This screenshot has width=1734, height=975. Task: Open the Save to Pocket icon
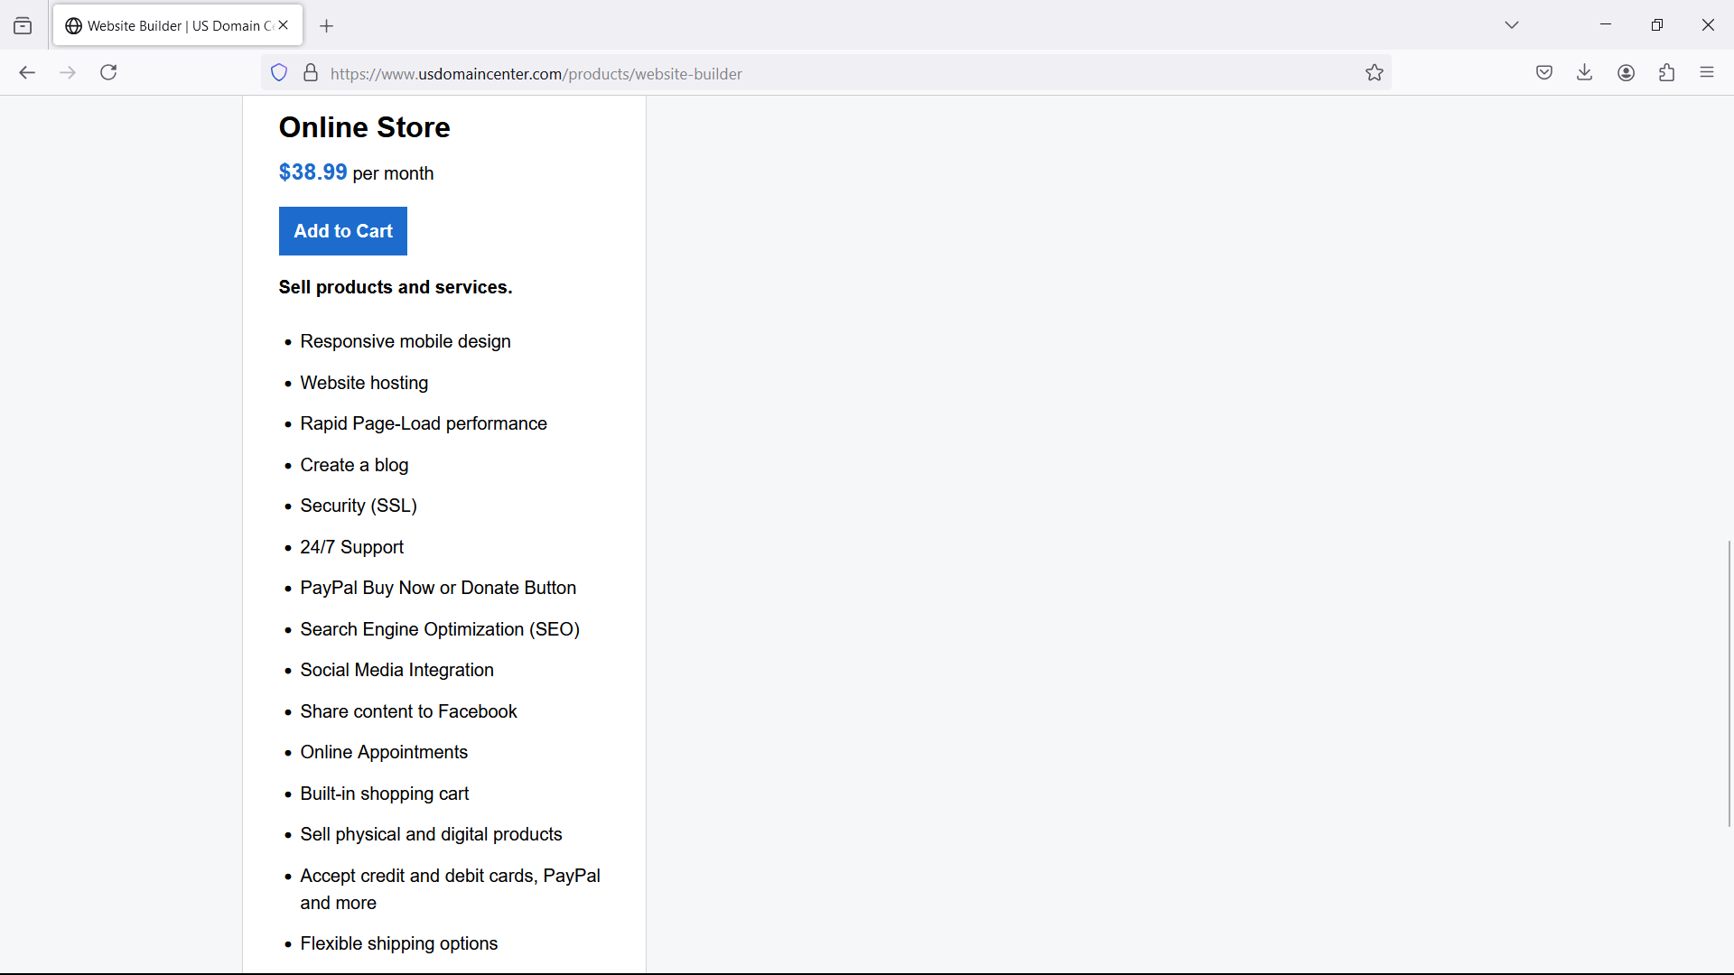tap(1544, 73)
